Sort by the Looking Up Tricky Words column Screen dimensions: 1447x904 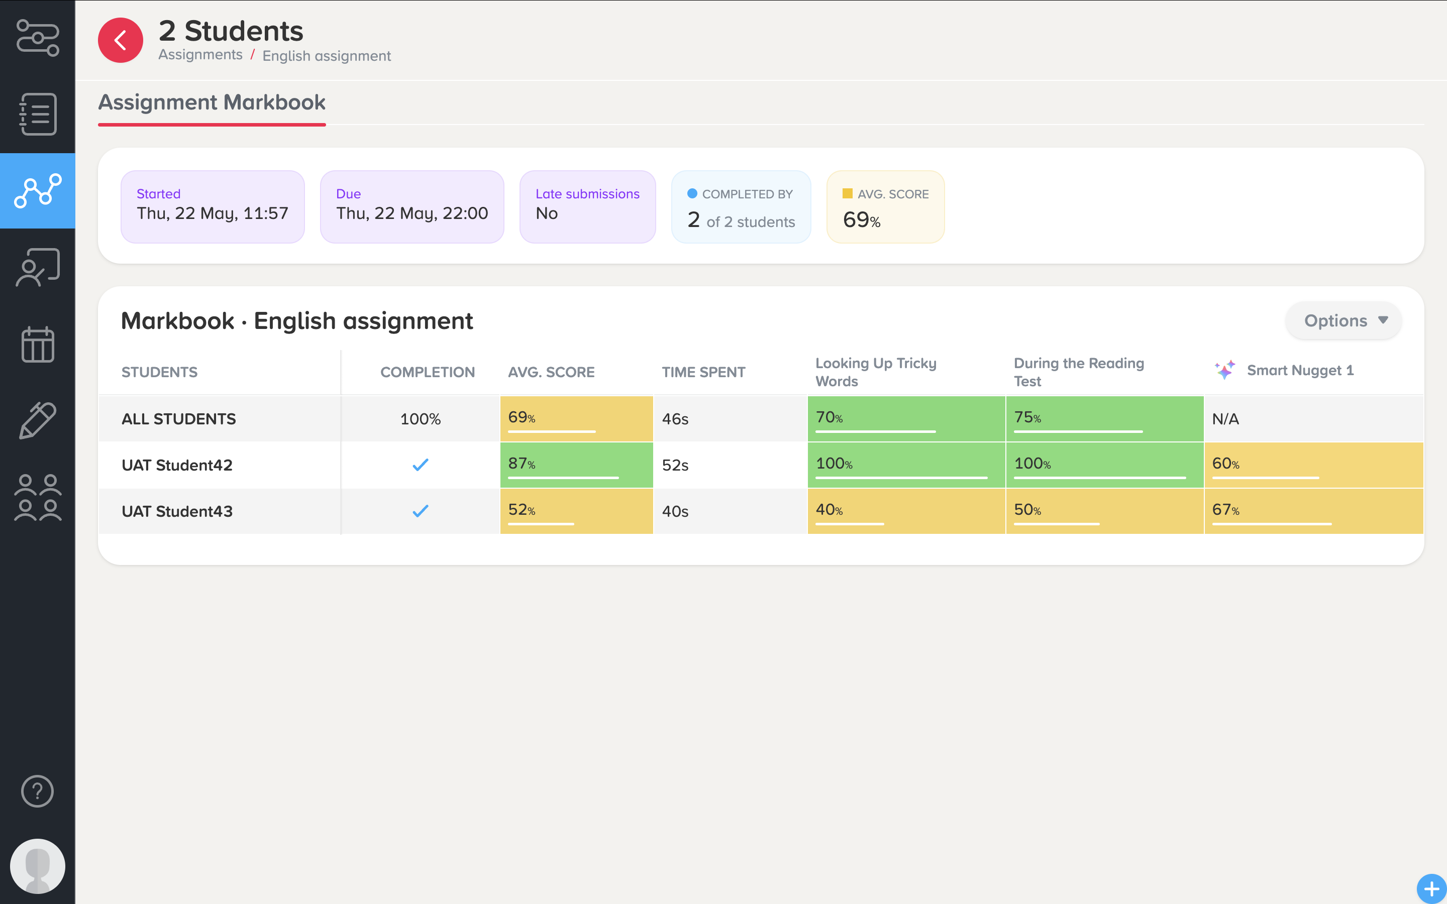875,372
